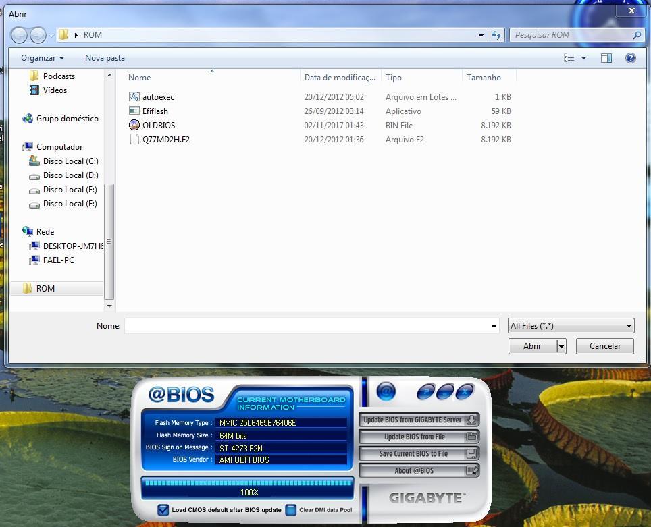Toggle the preview pane icon
Image resolution: width=651 pixels, height=527 pixels.
pyautogui.click(x=606, y=58)
